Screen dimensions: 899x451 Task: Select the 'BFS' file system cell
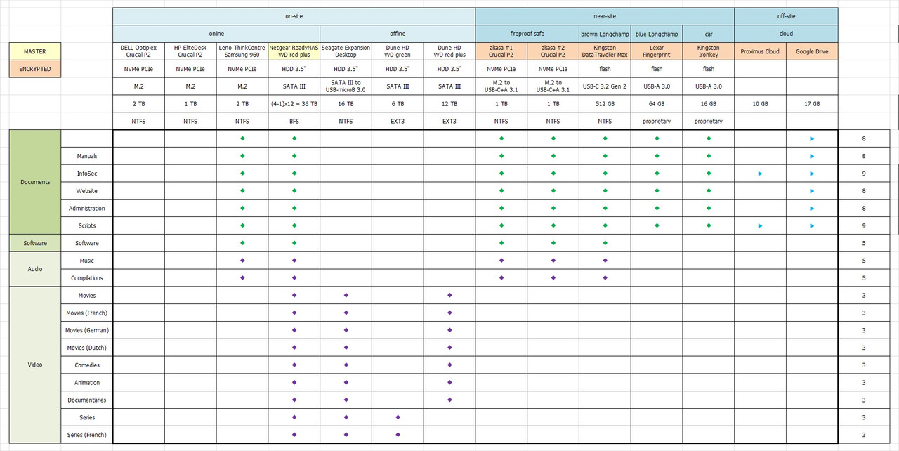(294, 121)
